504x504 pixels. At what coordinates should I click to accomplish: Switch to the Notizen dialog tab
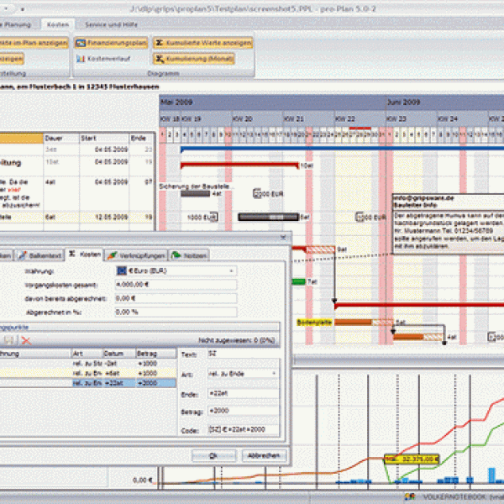coord(189,255)
